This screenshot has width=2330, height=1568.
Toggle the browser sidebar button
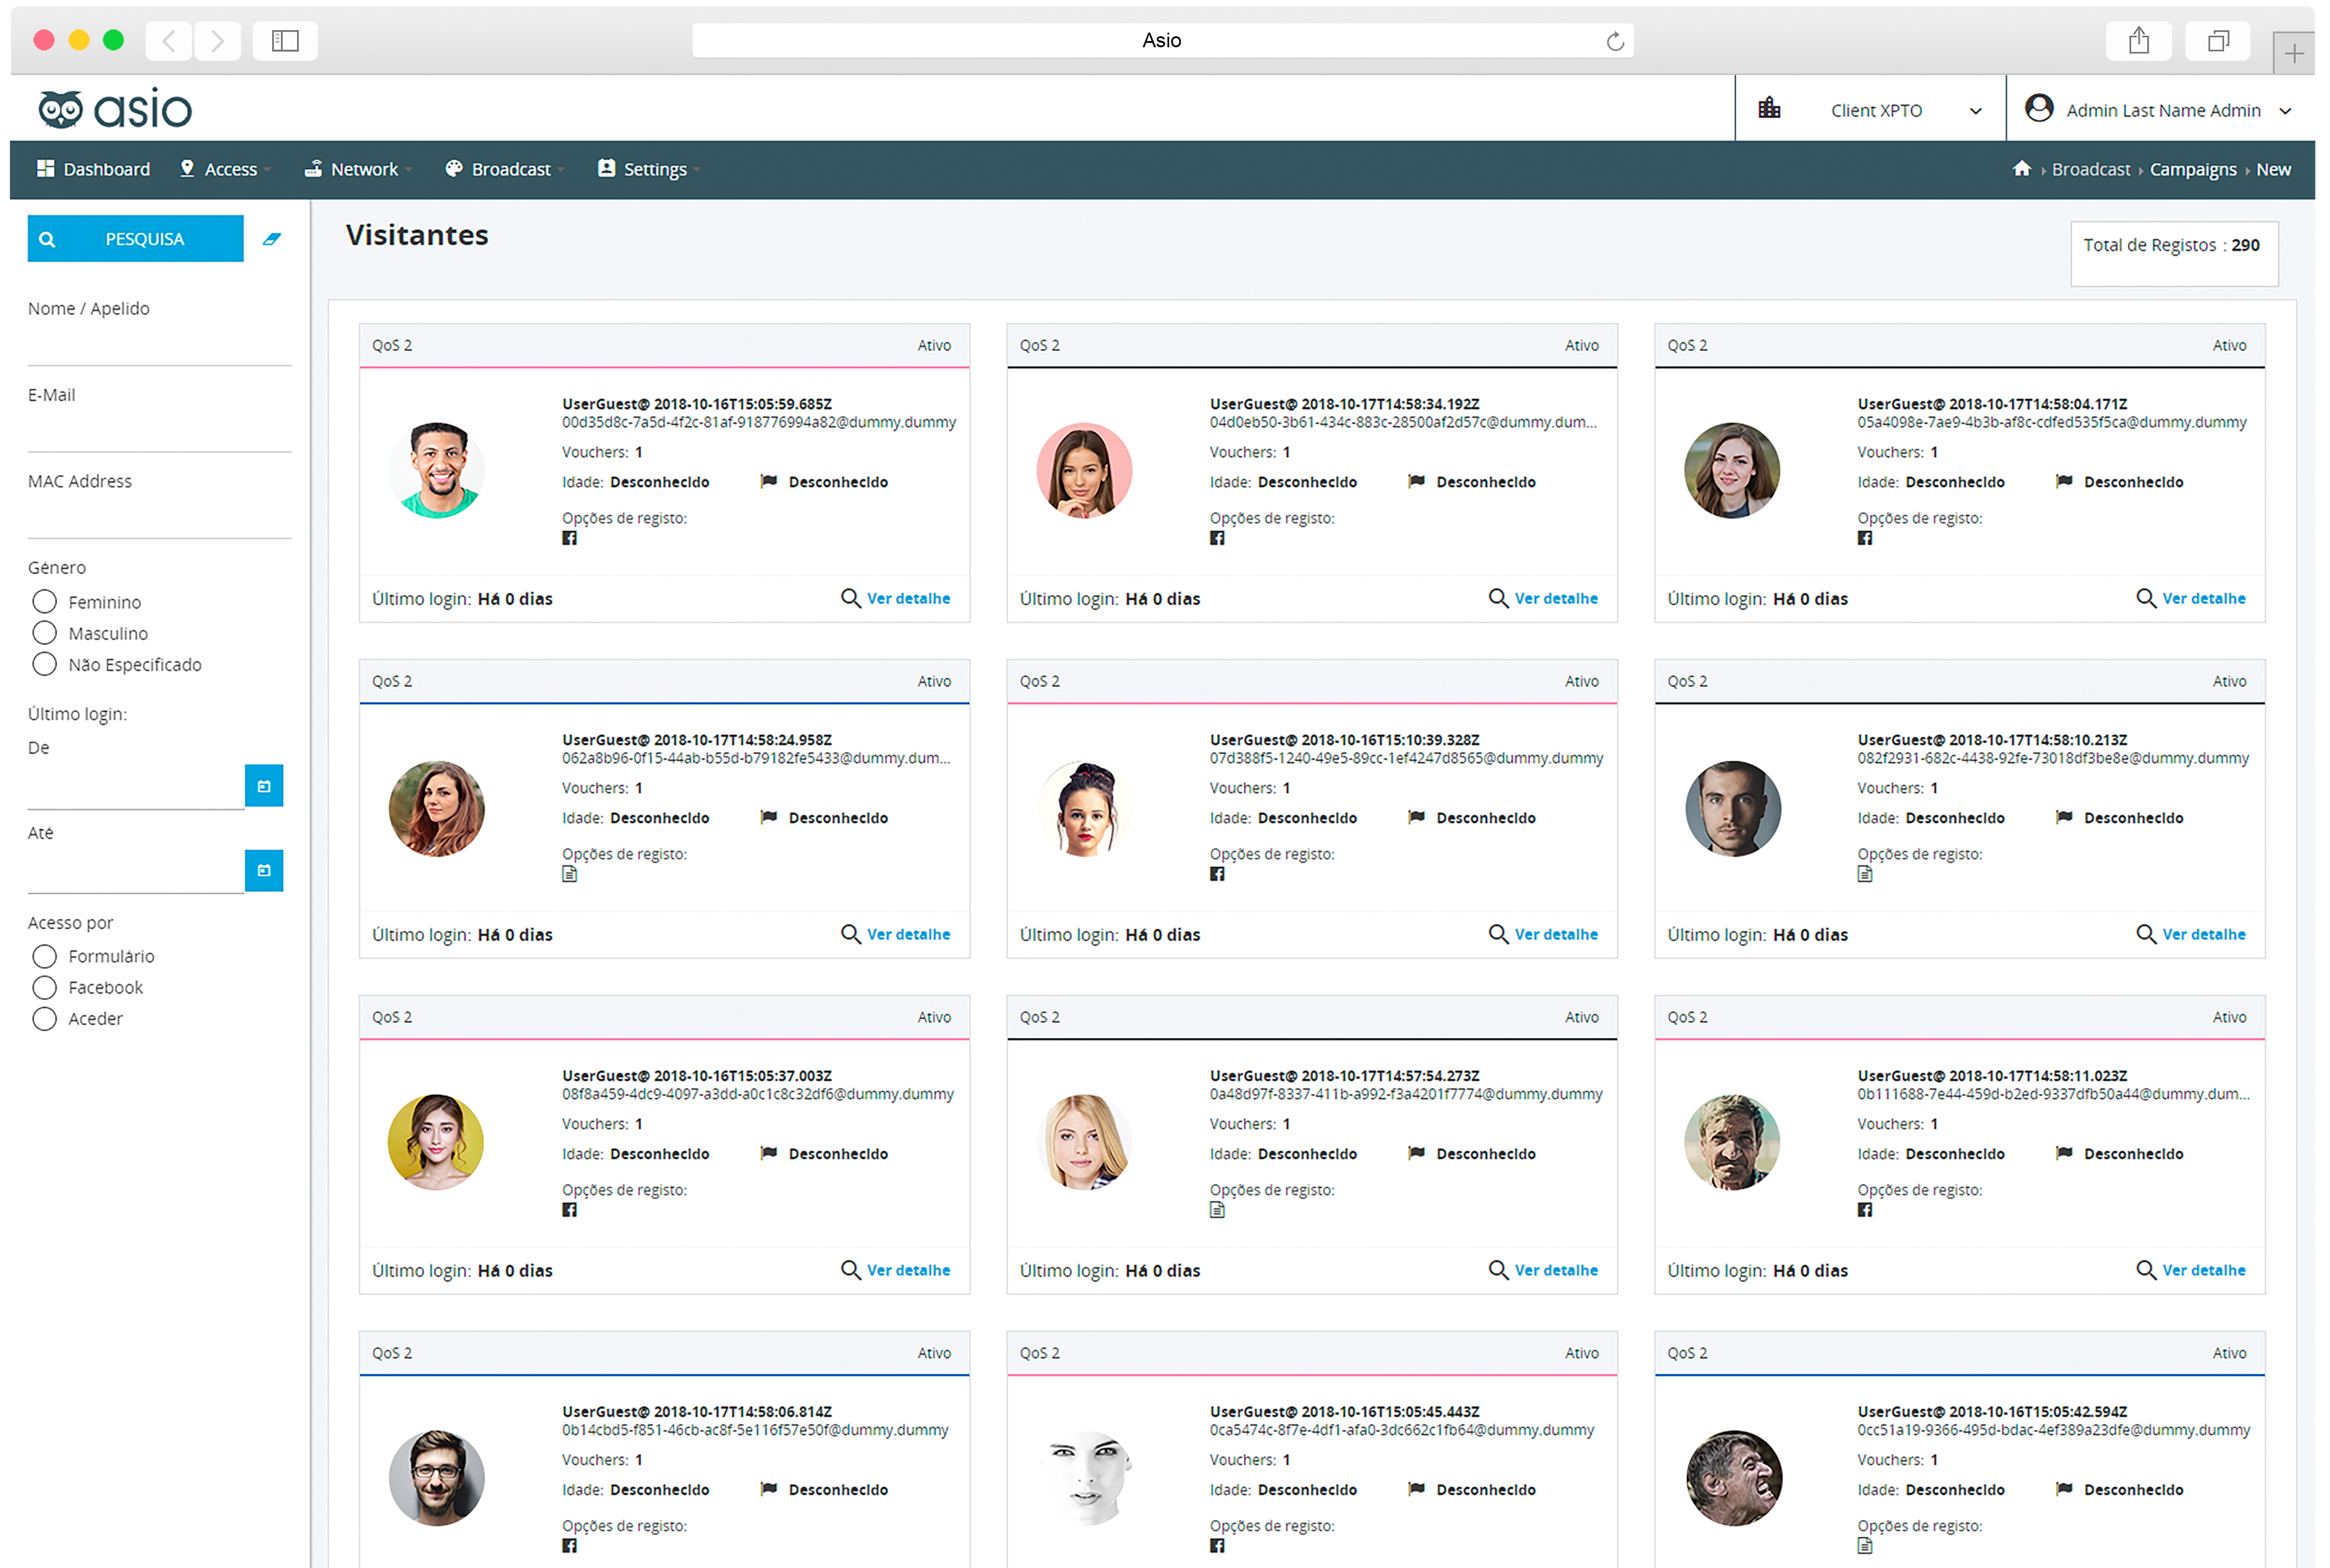[x=285, y=41]
